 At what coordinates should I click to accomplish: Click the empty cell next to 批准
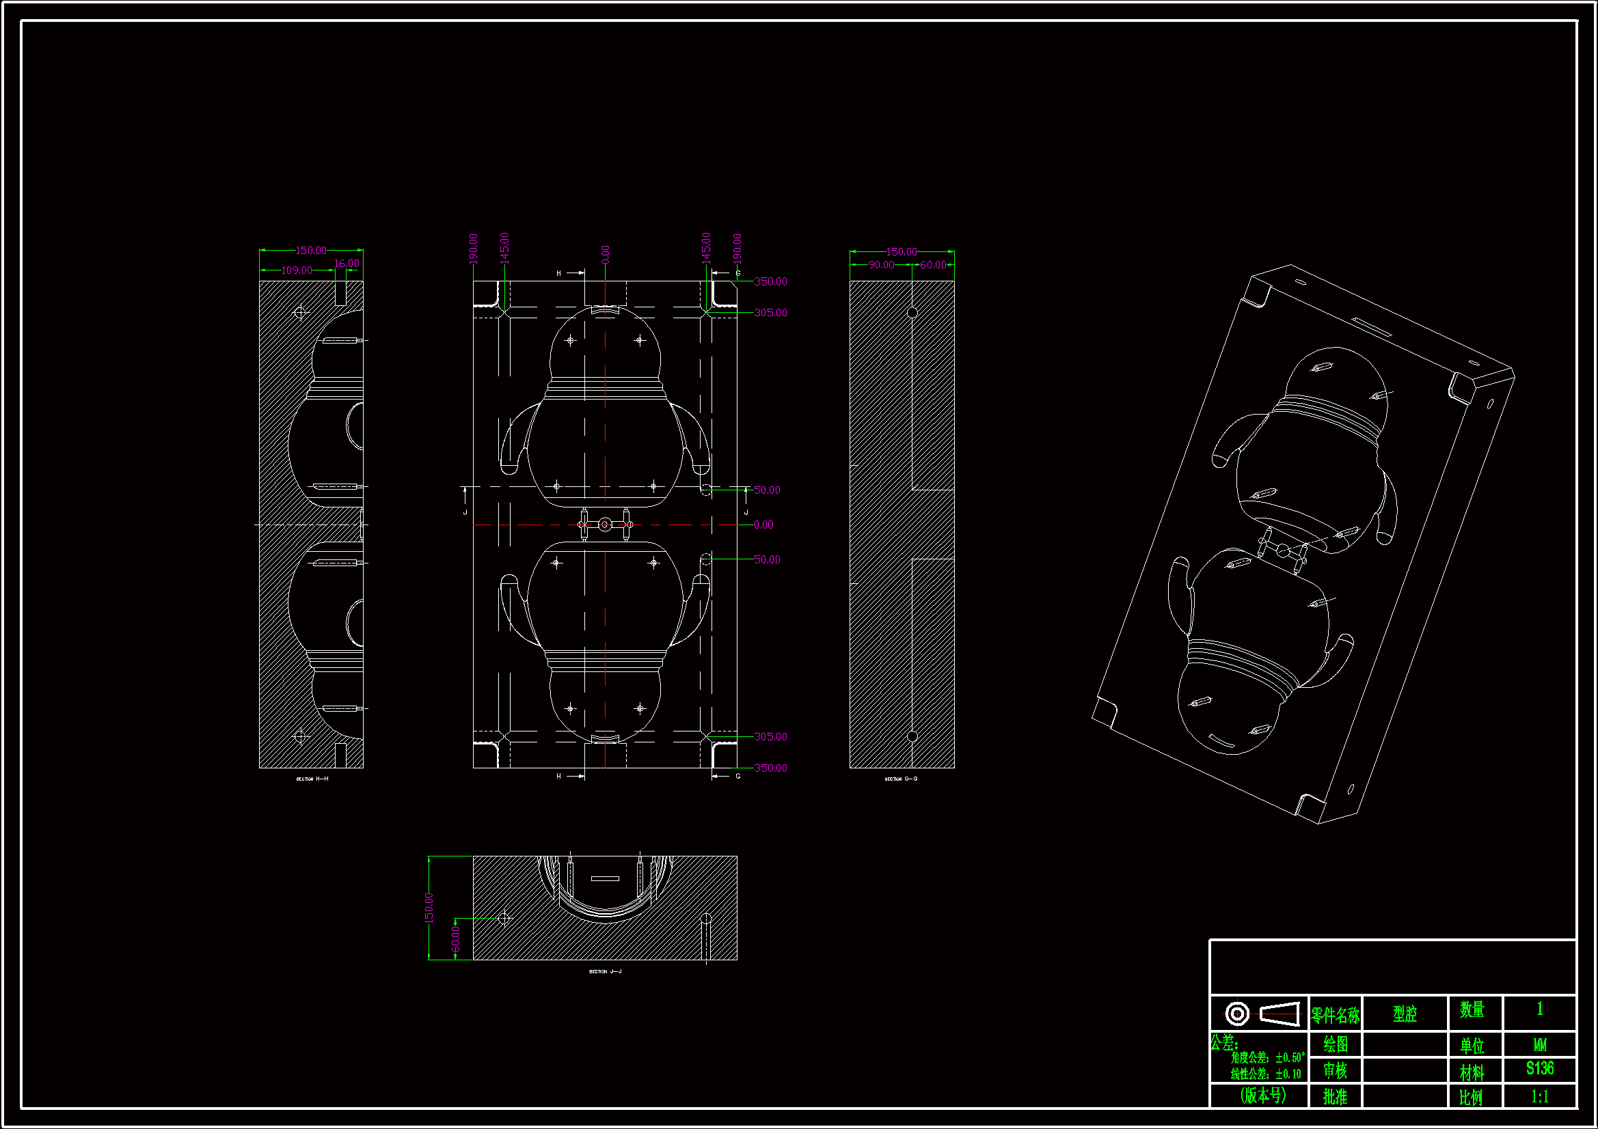1405,1096
